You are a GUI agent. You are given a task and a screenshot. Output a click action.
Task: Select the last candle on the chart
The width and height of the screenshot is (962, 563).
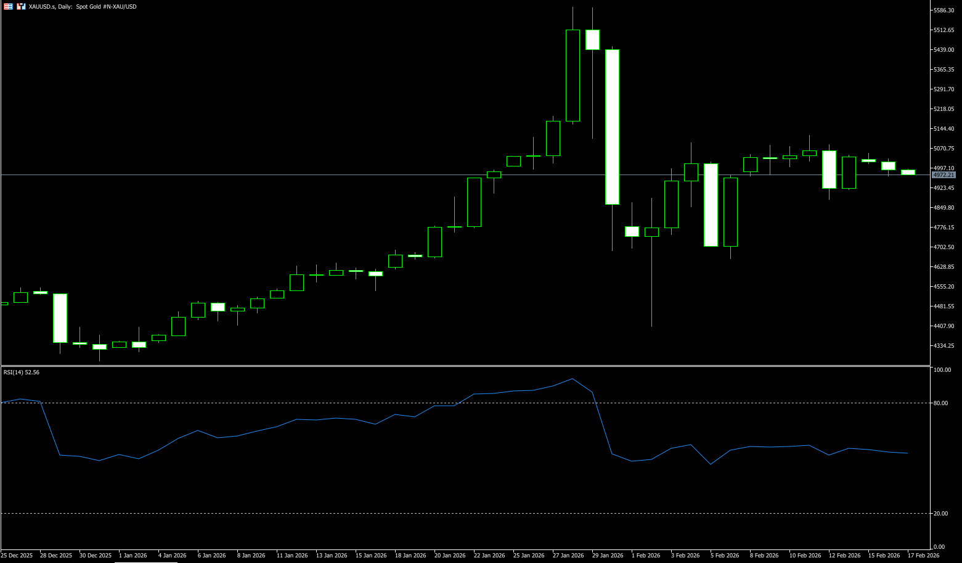pyautogui.click(x=908, y=172)
